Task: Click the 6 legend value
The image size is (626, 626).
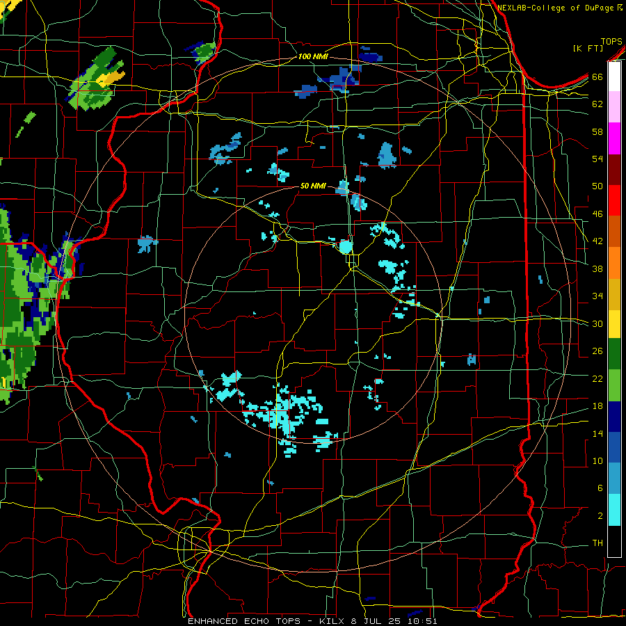Action: [600, 488]
